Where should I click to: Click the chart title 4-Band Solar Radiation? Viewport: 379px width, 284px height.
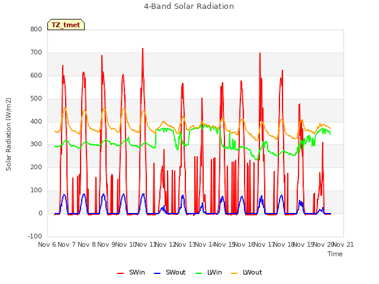click(x=189, y=7)
